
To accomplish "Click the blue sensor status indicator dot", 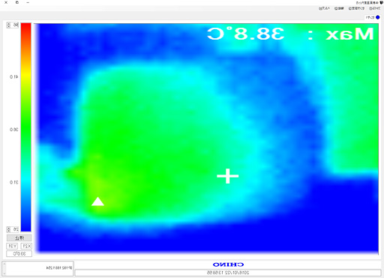I will 377,17.
